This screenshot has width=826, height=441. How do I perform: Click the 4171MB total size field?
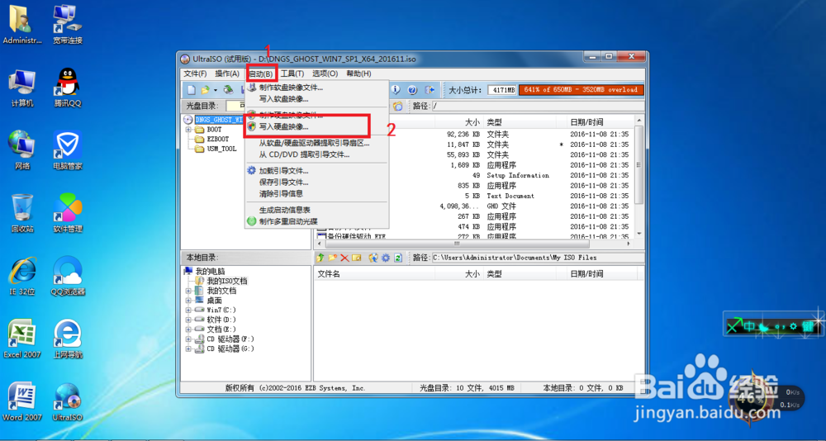(502, 90)
